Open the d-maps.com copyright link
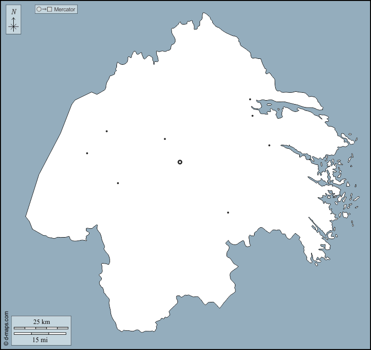371x350 pixels. pyautogui.click(x=5, y=328)
